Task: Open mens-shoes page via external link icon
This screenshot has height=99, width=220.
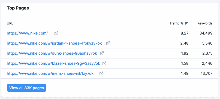Action: click(101, 73)
